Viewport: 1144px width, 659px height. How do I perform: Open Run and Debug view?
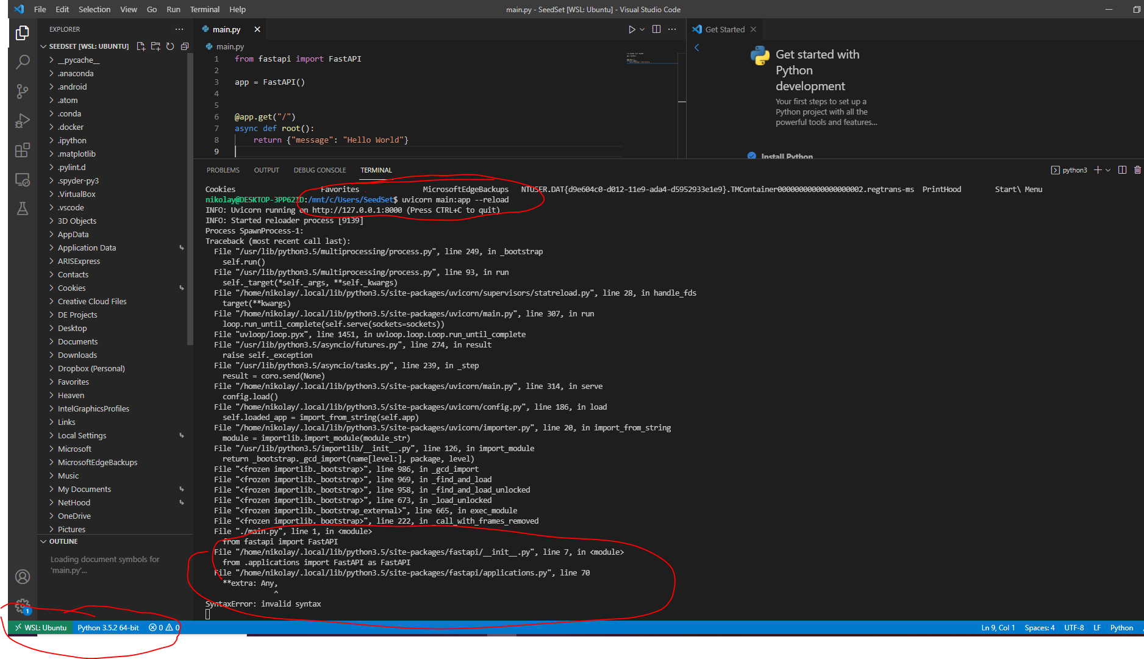click(x=23, y=121)
